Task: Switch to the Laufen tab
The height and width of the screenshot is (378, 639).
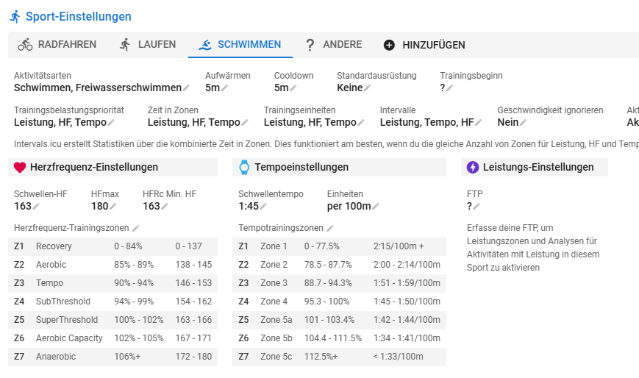Action: pos(147,45)
